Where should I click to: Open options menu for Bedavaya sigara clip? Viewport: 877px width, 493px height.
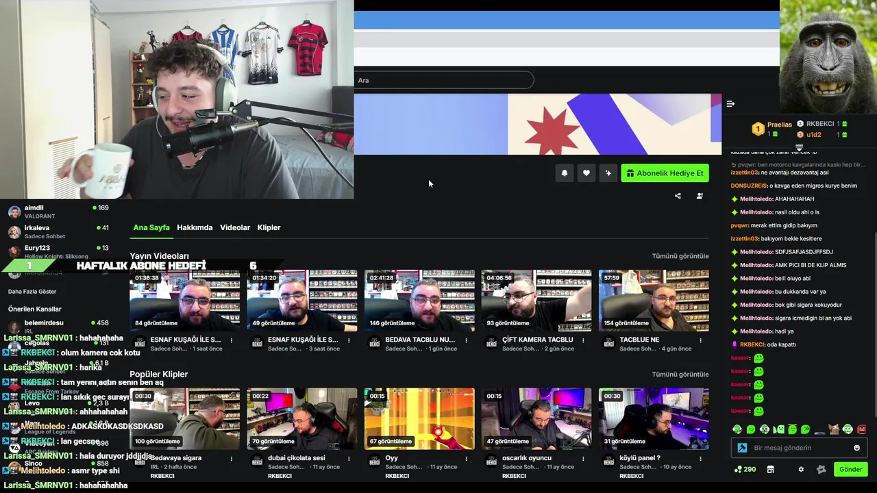coord(232,459)
